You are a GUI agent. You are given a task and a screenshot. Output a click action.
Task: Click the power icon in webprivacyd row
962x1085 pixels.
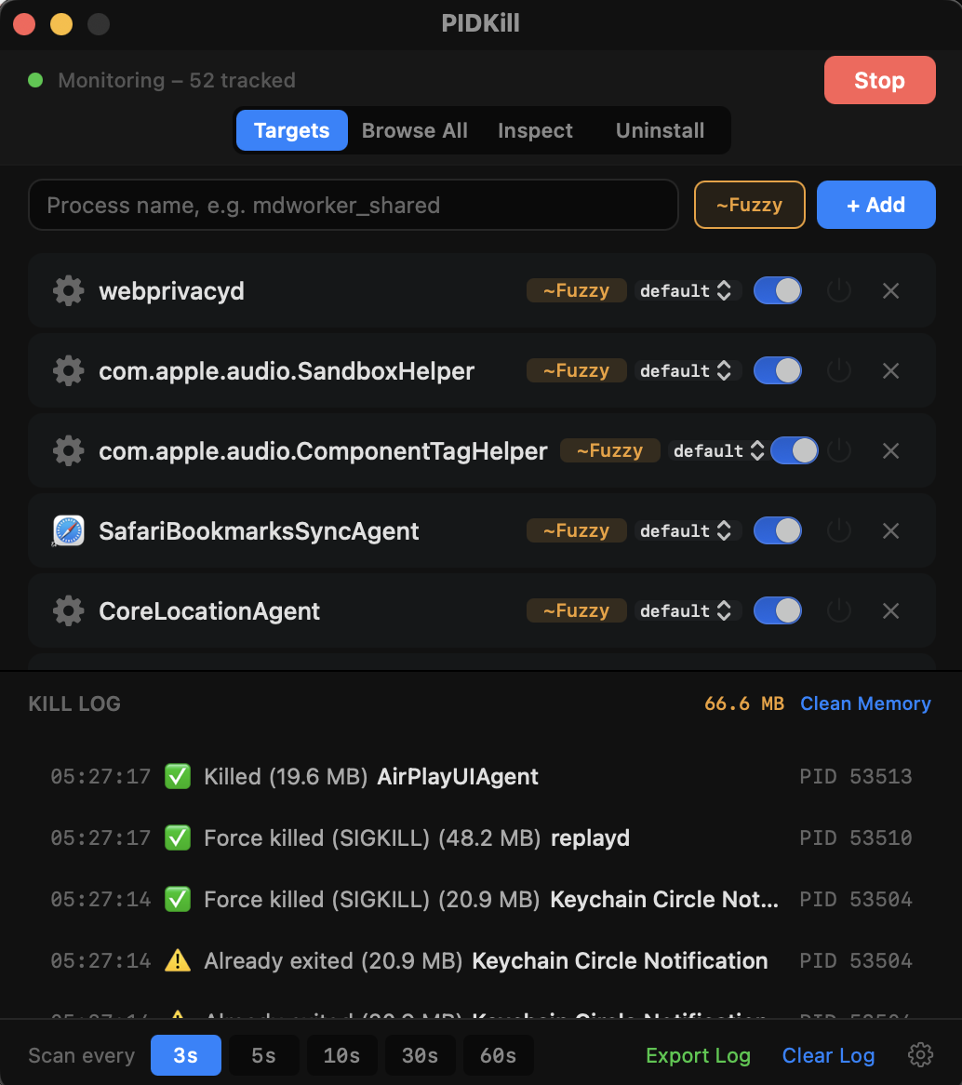pyautogui.click(x=839, y=290)
